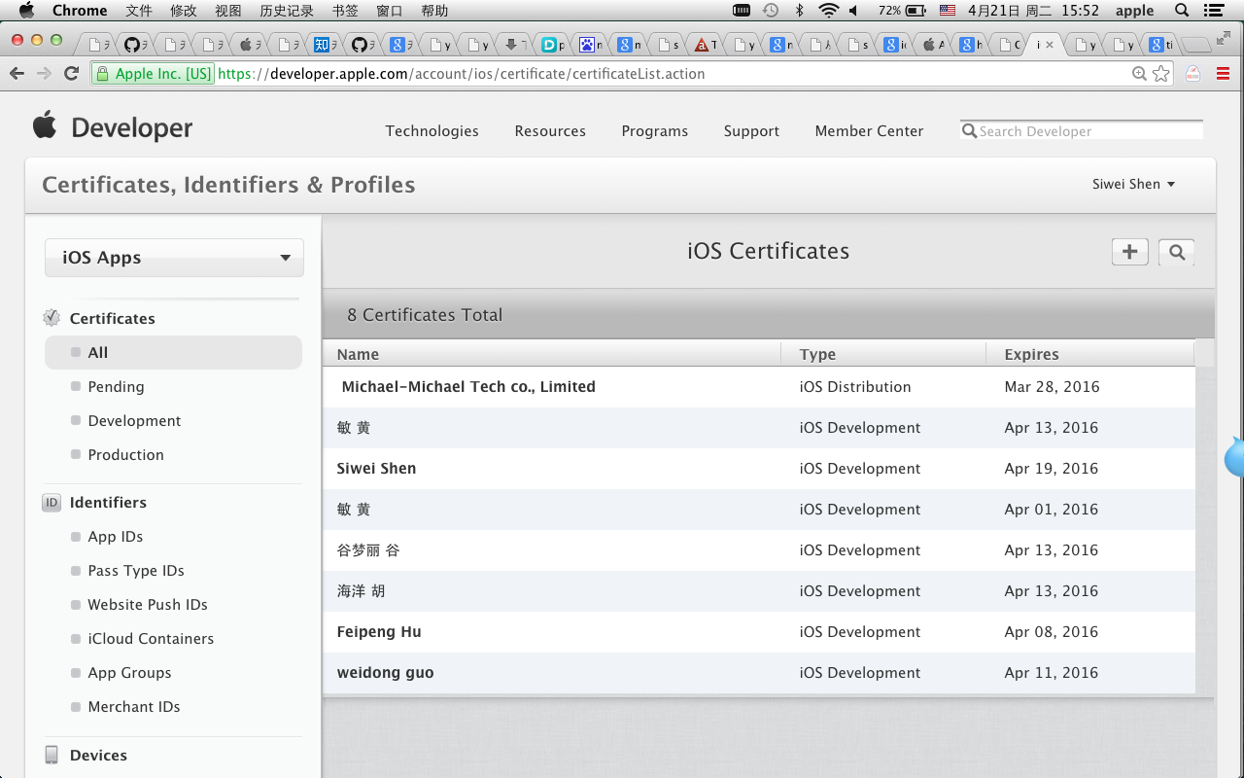Go to the Technologies page
1244x778 pixels.
[432, 131]
